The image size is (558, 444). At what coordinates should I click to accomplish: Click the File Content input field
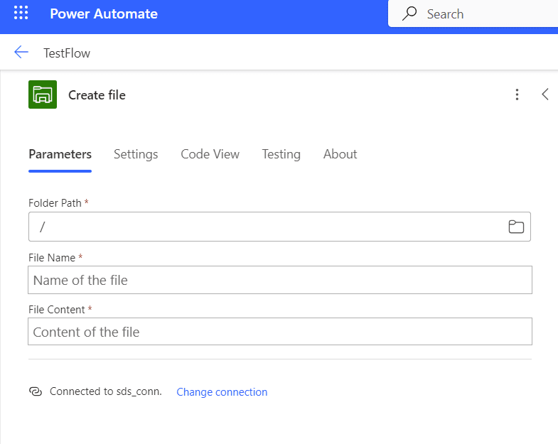[x=280, y=332]
